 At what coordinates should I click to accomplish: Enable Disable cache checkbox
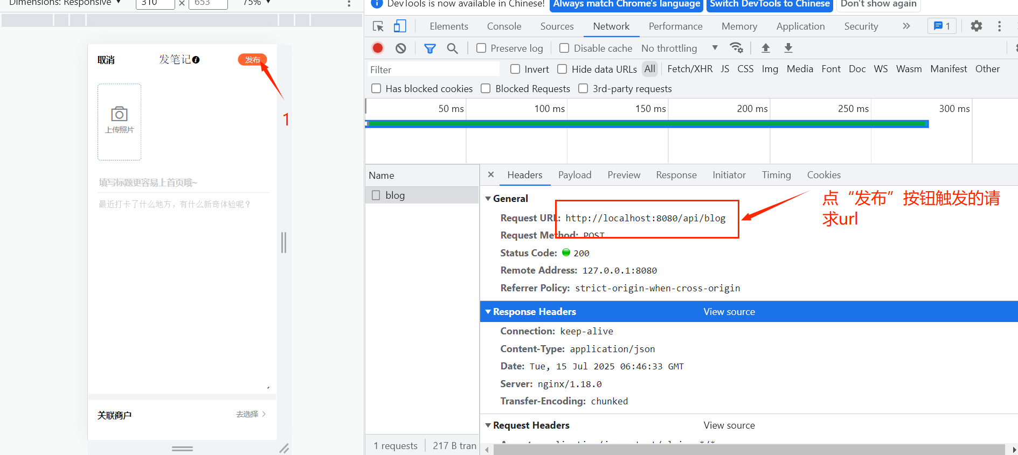coord(564,48)
